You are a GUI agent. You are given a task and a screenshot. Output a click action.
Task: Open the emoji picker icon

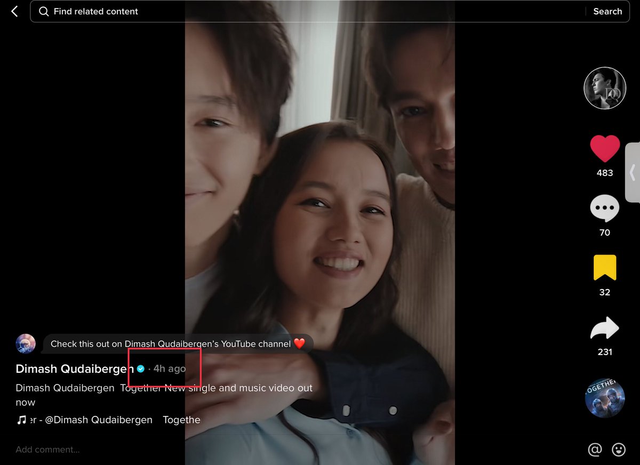pos(619,450)
